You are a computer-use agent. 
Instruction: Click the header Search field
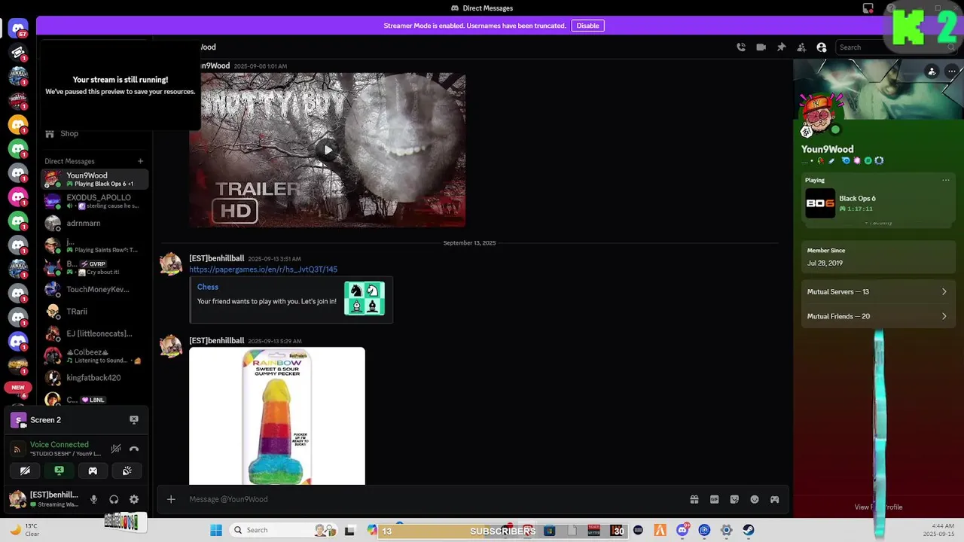pos(896,47)
